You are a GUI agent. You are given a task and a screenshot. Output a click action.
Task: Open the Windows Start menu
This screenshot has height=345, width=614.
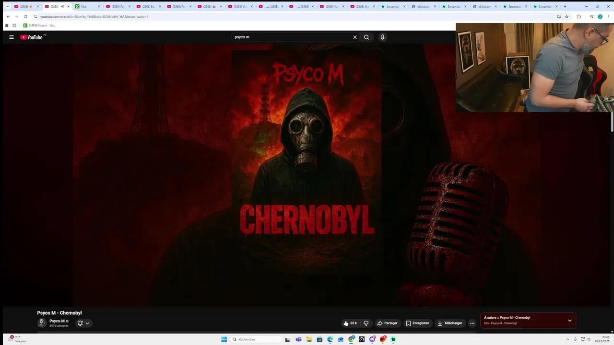pyautogui.click(x=224, y=339)
